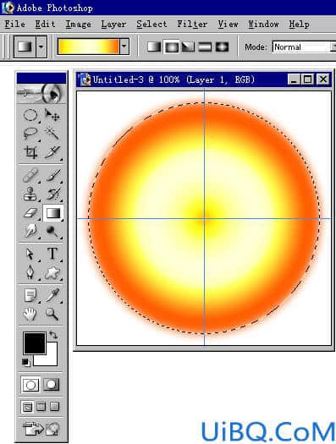336x444 pixels.
Task: Select the Hand tool
Action: [x=30, y=315]
